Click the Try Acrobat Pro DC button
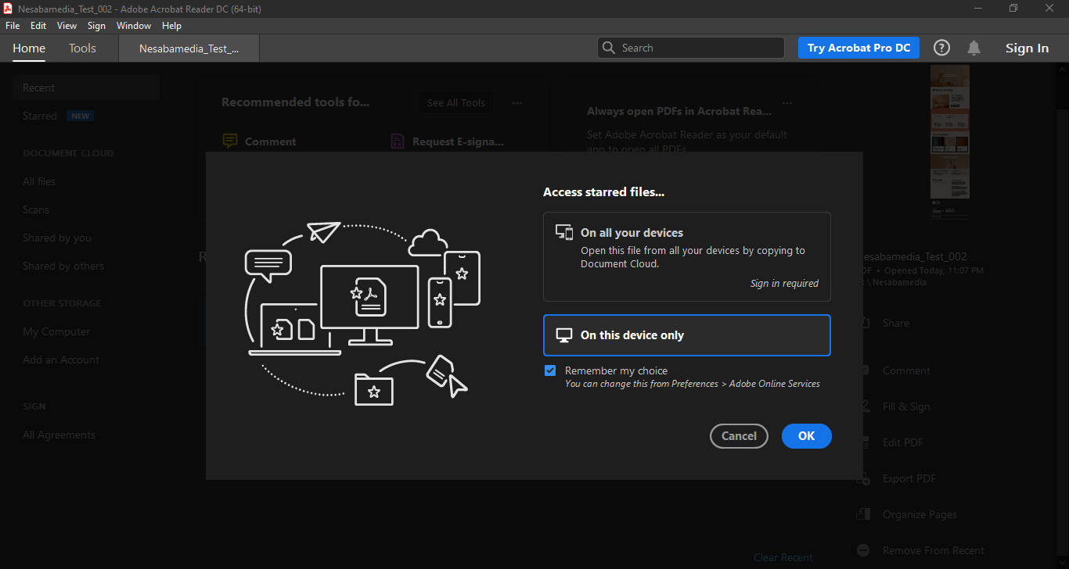This screenshot has height=569, width=1069. [858, 48]
